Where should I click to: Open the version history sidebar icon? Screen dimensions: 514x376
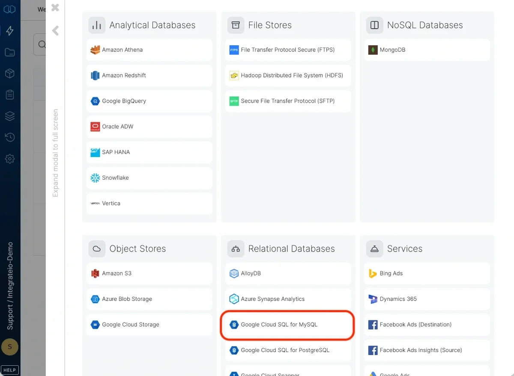click(9, 137)
